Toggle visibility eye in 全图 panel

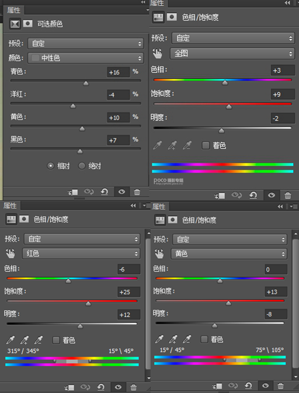(272, 195)
